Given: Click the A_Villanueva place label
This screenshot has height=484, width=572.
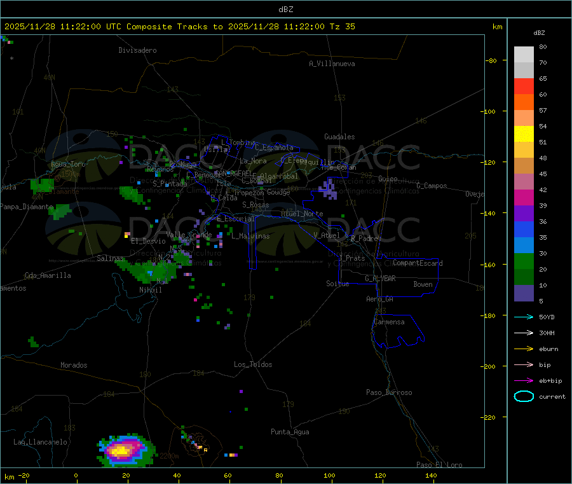Looking at the screenshot, I should [332, 64].
